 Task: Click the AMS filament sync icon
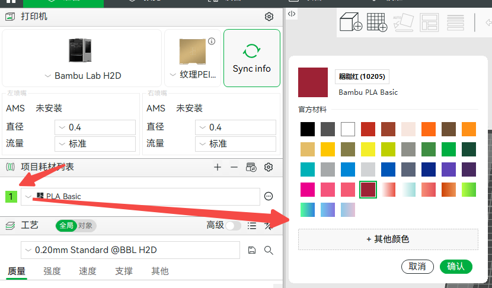point(251,167)
